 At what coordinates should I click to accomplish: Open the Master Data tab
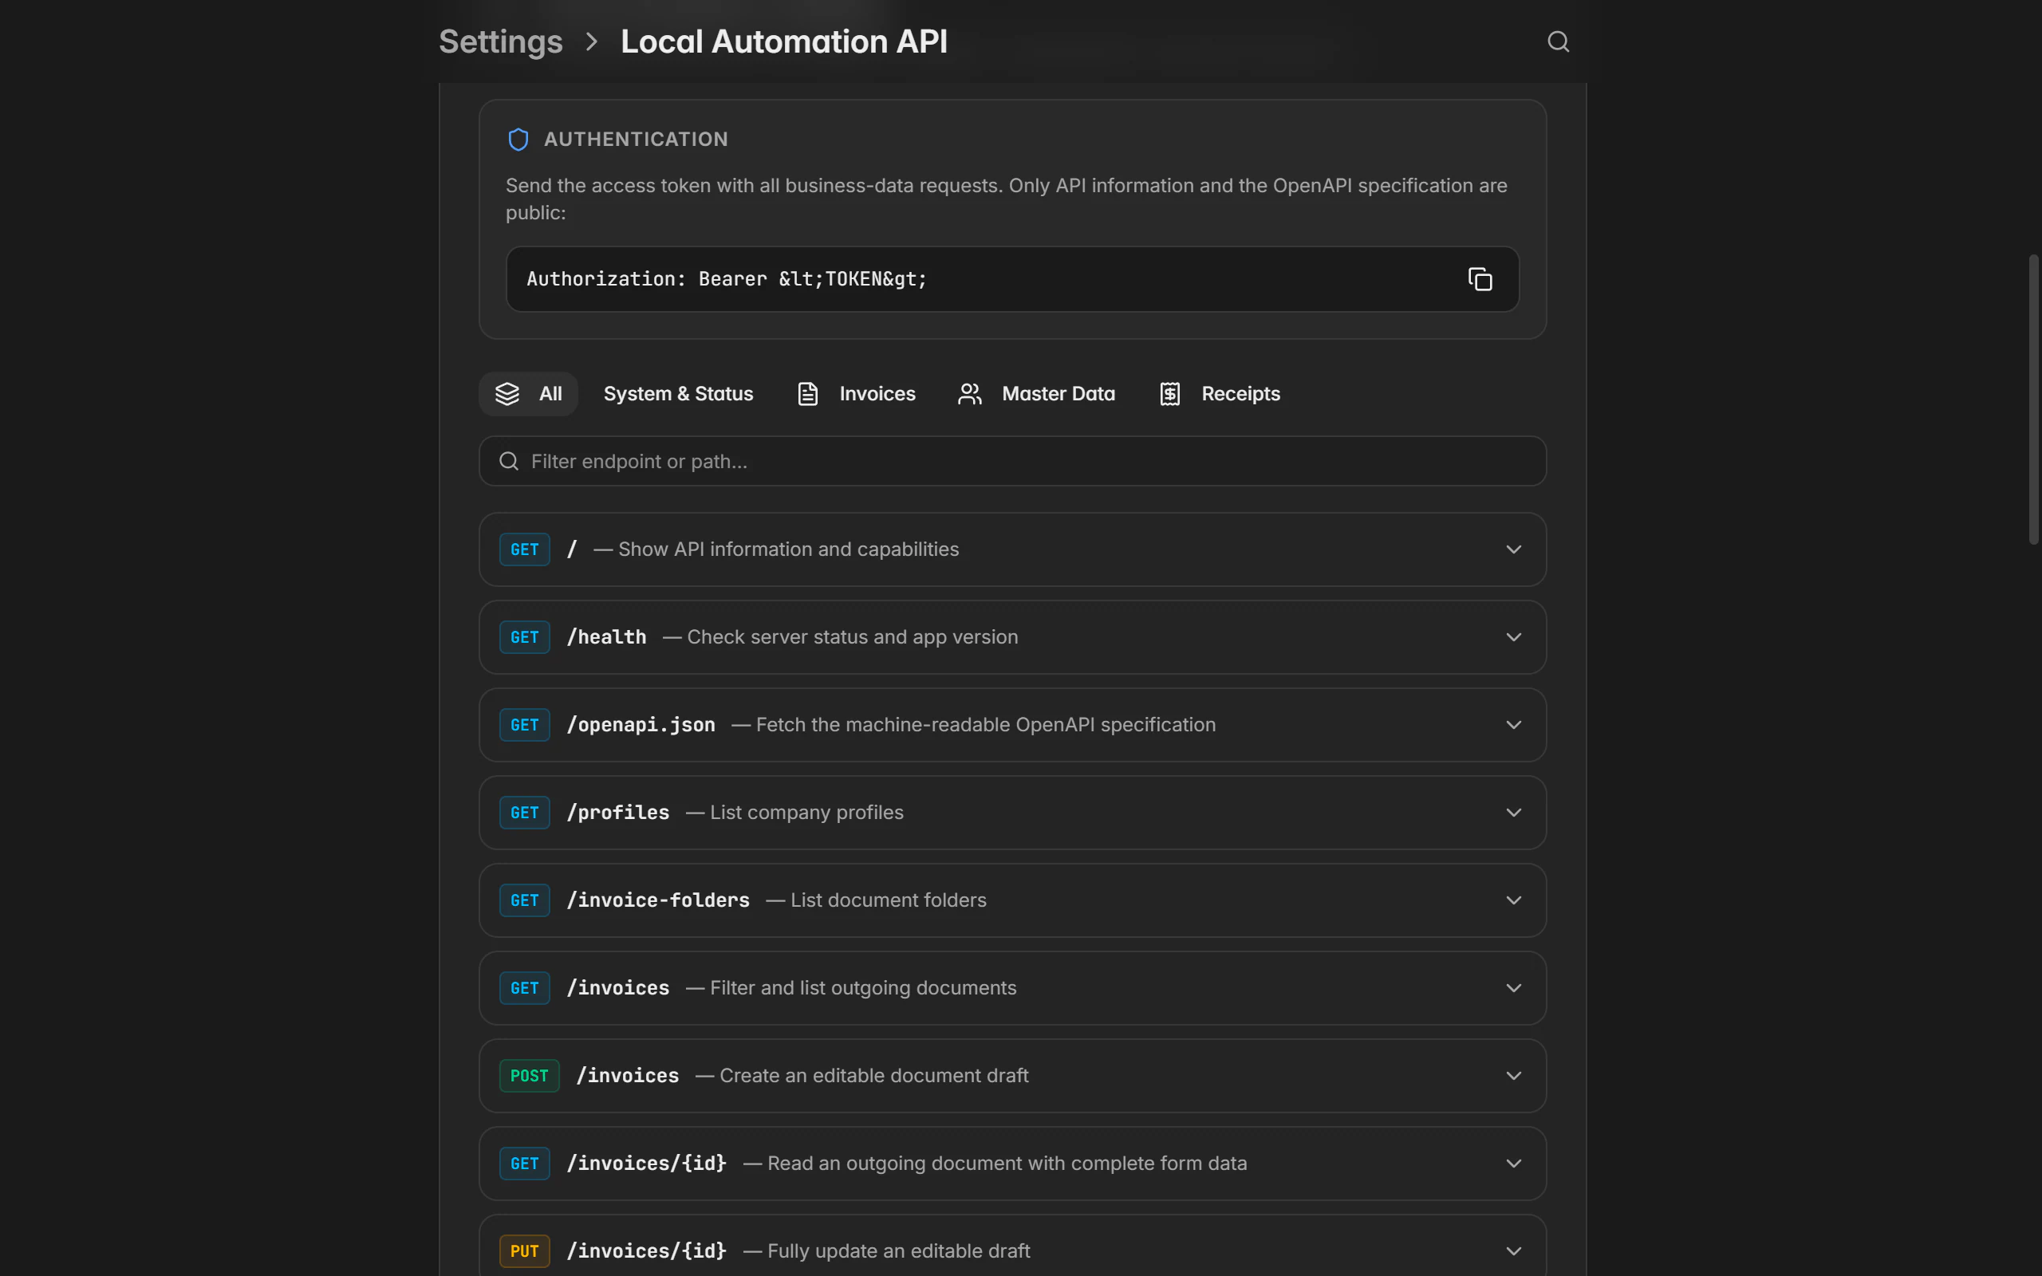point(1036,393)
